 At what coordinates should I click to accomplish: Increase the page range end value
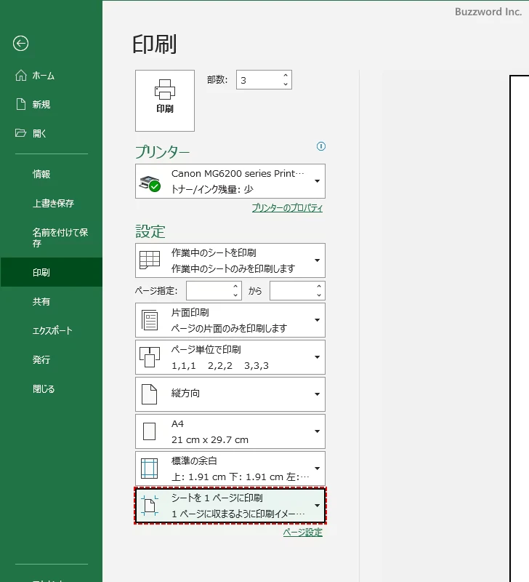(x=319, y=287)
